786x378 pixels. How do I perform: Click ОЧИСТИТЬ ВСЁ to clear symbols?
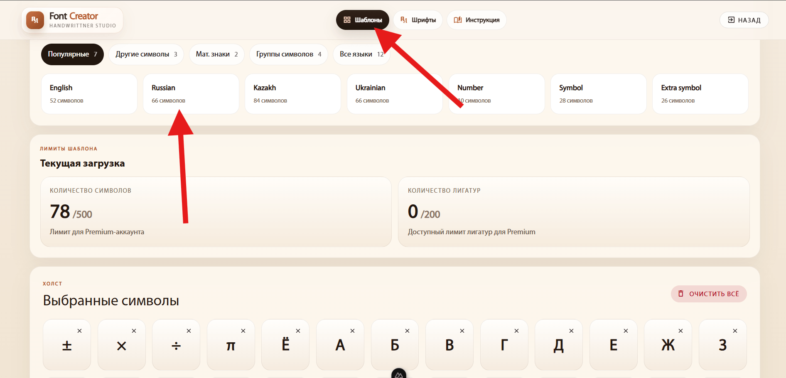click(x=709, y=294)
